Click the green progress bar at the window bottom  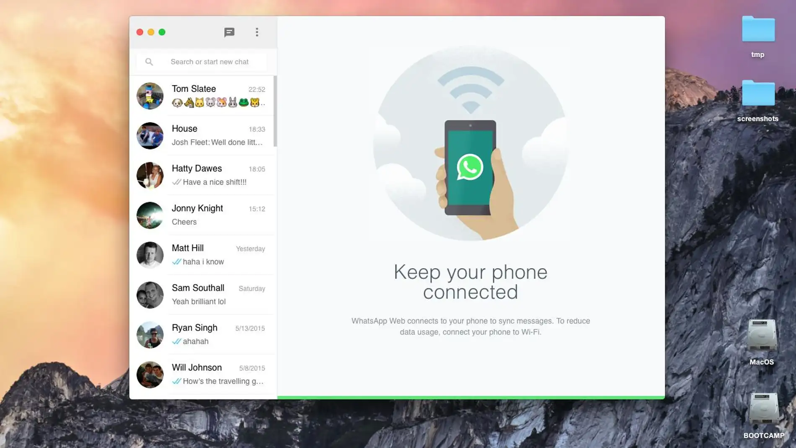click(x=471, y=397)
